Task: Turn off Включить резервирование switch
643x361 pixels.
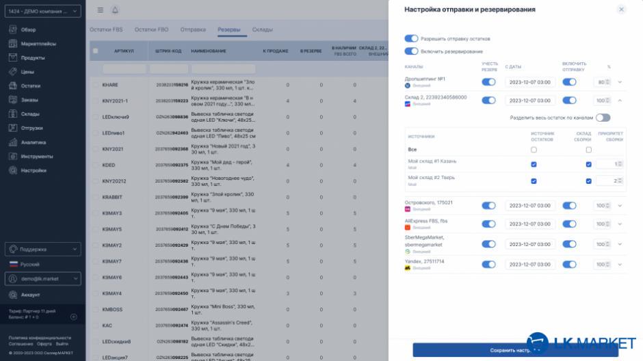Action: [411, 51]
